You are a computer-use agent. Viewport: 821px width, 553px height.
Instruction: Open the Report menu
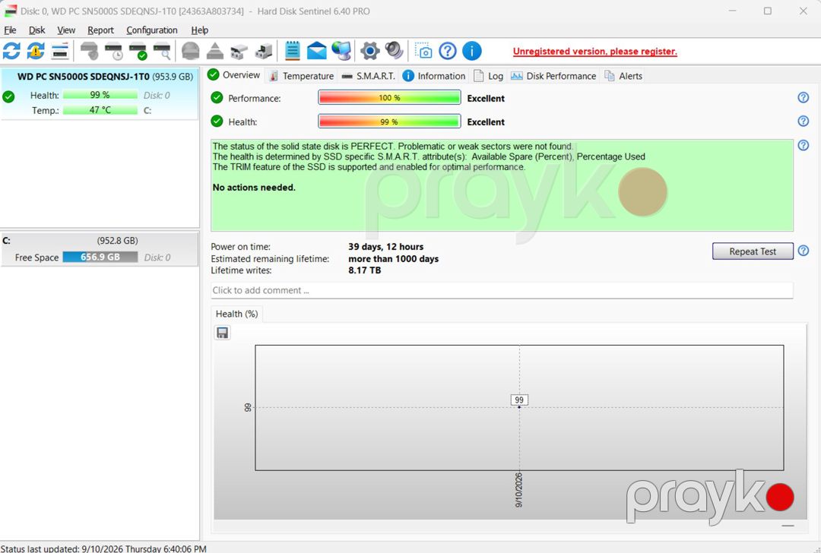100,30
